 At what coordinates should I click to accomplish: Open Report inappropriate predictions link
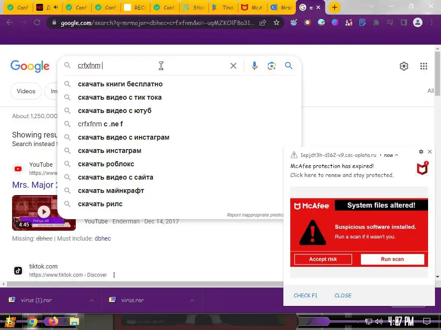(x=255, y=215)
